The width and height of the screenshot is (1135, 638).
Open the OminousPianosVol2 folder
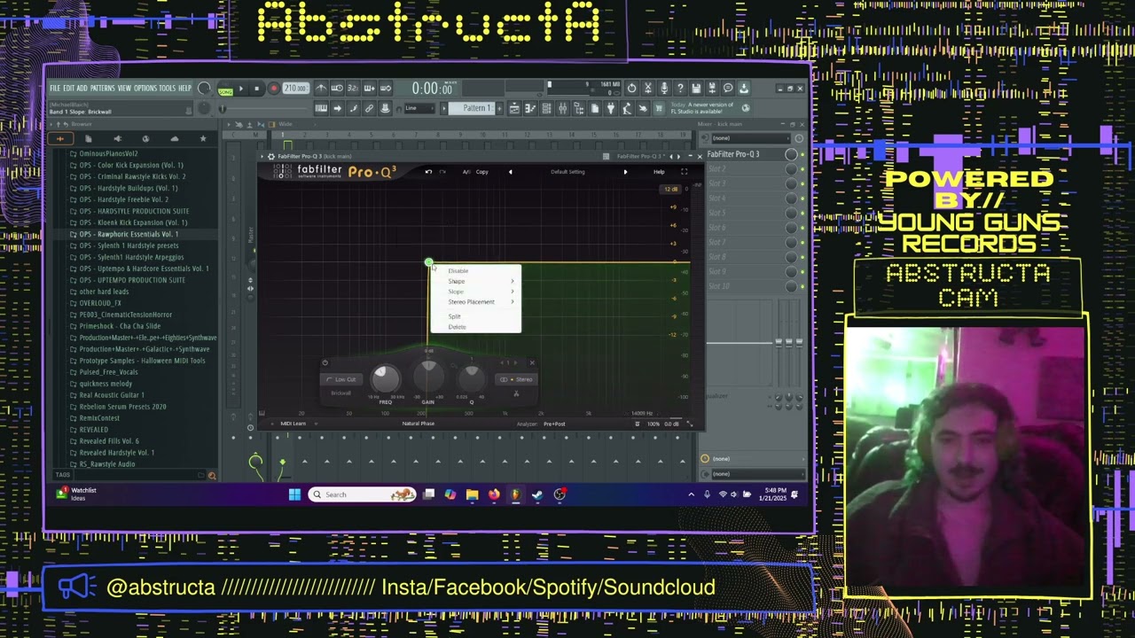(x=108, y=153)
